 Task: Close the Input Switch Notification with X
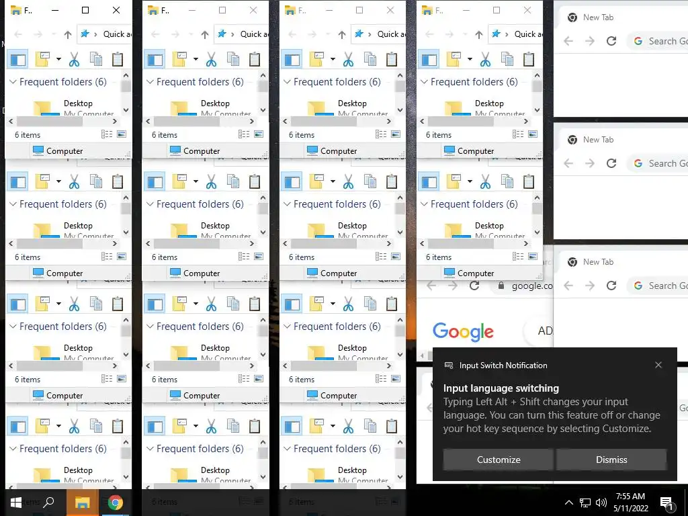658,365
